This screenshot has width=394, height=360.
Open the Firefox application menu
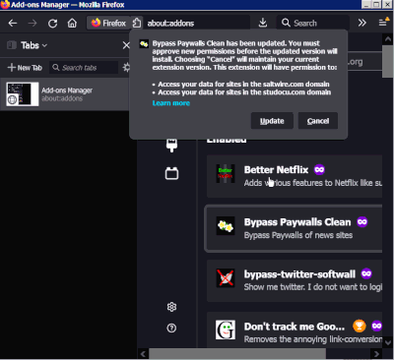383,23
